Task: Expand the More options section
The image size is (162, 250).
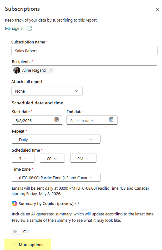Action: (28, 245)
